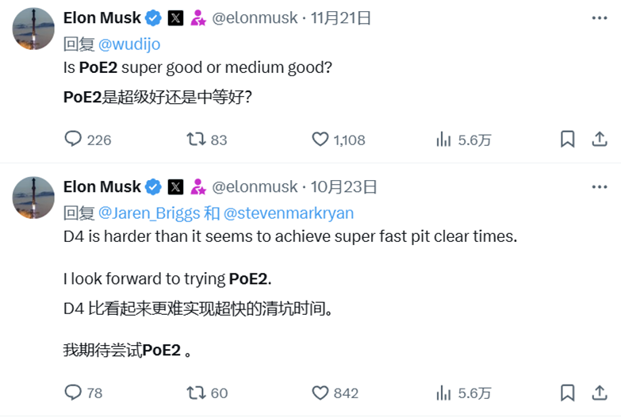This screenshot has width=621, height=418.
Task: Bookmark the D4 pit clear times tweet
Action: (x=567, y=393)
